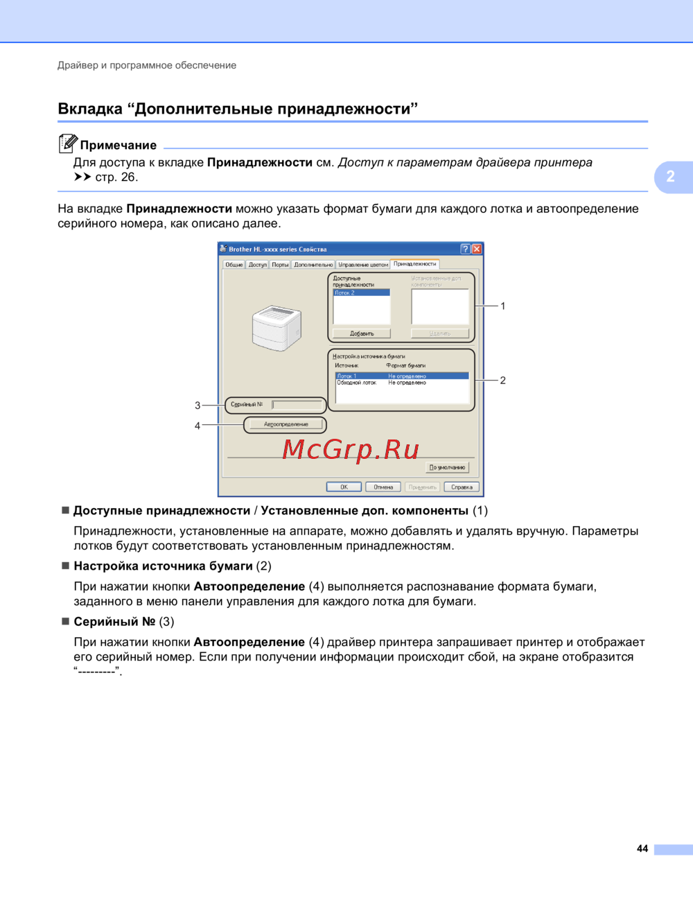
Task: Select Лоток 1 row in paper source list
Action: (x=402, y=376)
